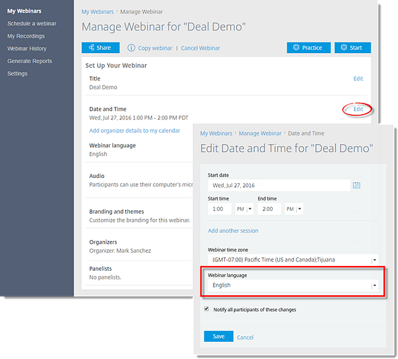Save the date and time changes

[x=218, y=336]
